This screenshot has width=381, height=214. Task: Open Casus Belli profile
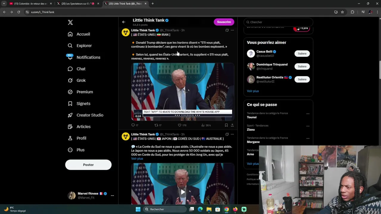point(264,52)
